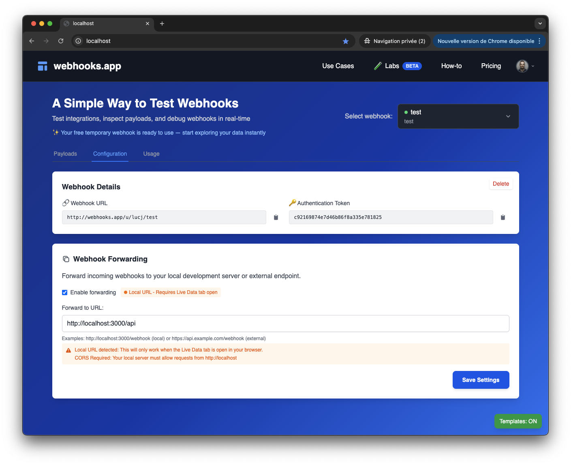This screenshot has width=571, height=465.
Task: Click the Webhook URL field
Action: (164, 217)
